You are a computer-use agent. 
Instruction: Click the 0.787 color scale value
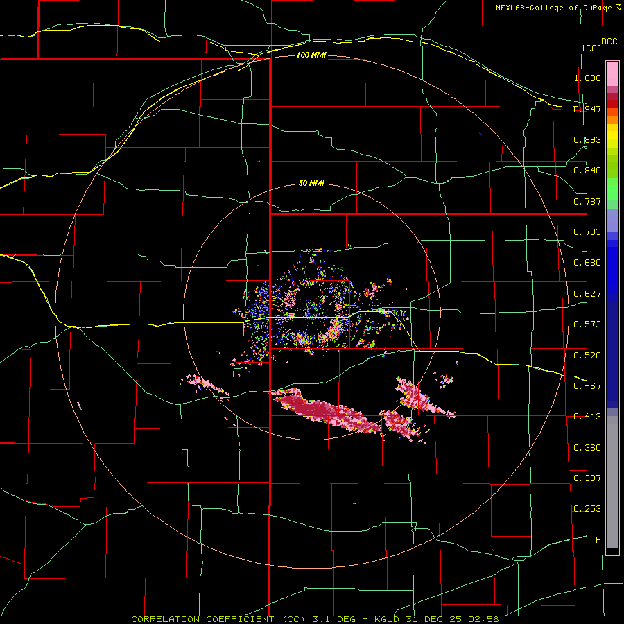587,201
